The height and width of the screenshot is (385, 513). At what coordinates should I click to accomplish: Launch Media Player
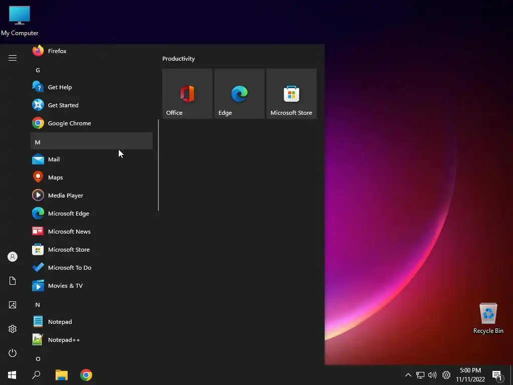pyautogui.click(x=92, y=196)
